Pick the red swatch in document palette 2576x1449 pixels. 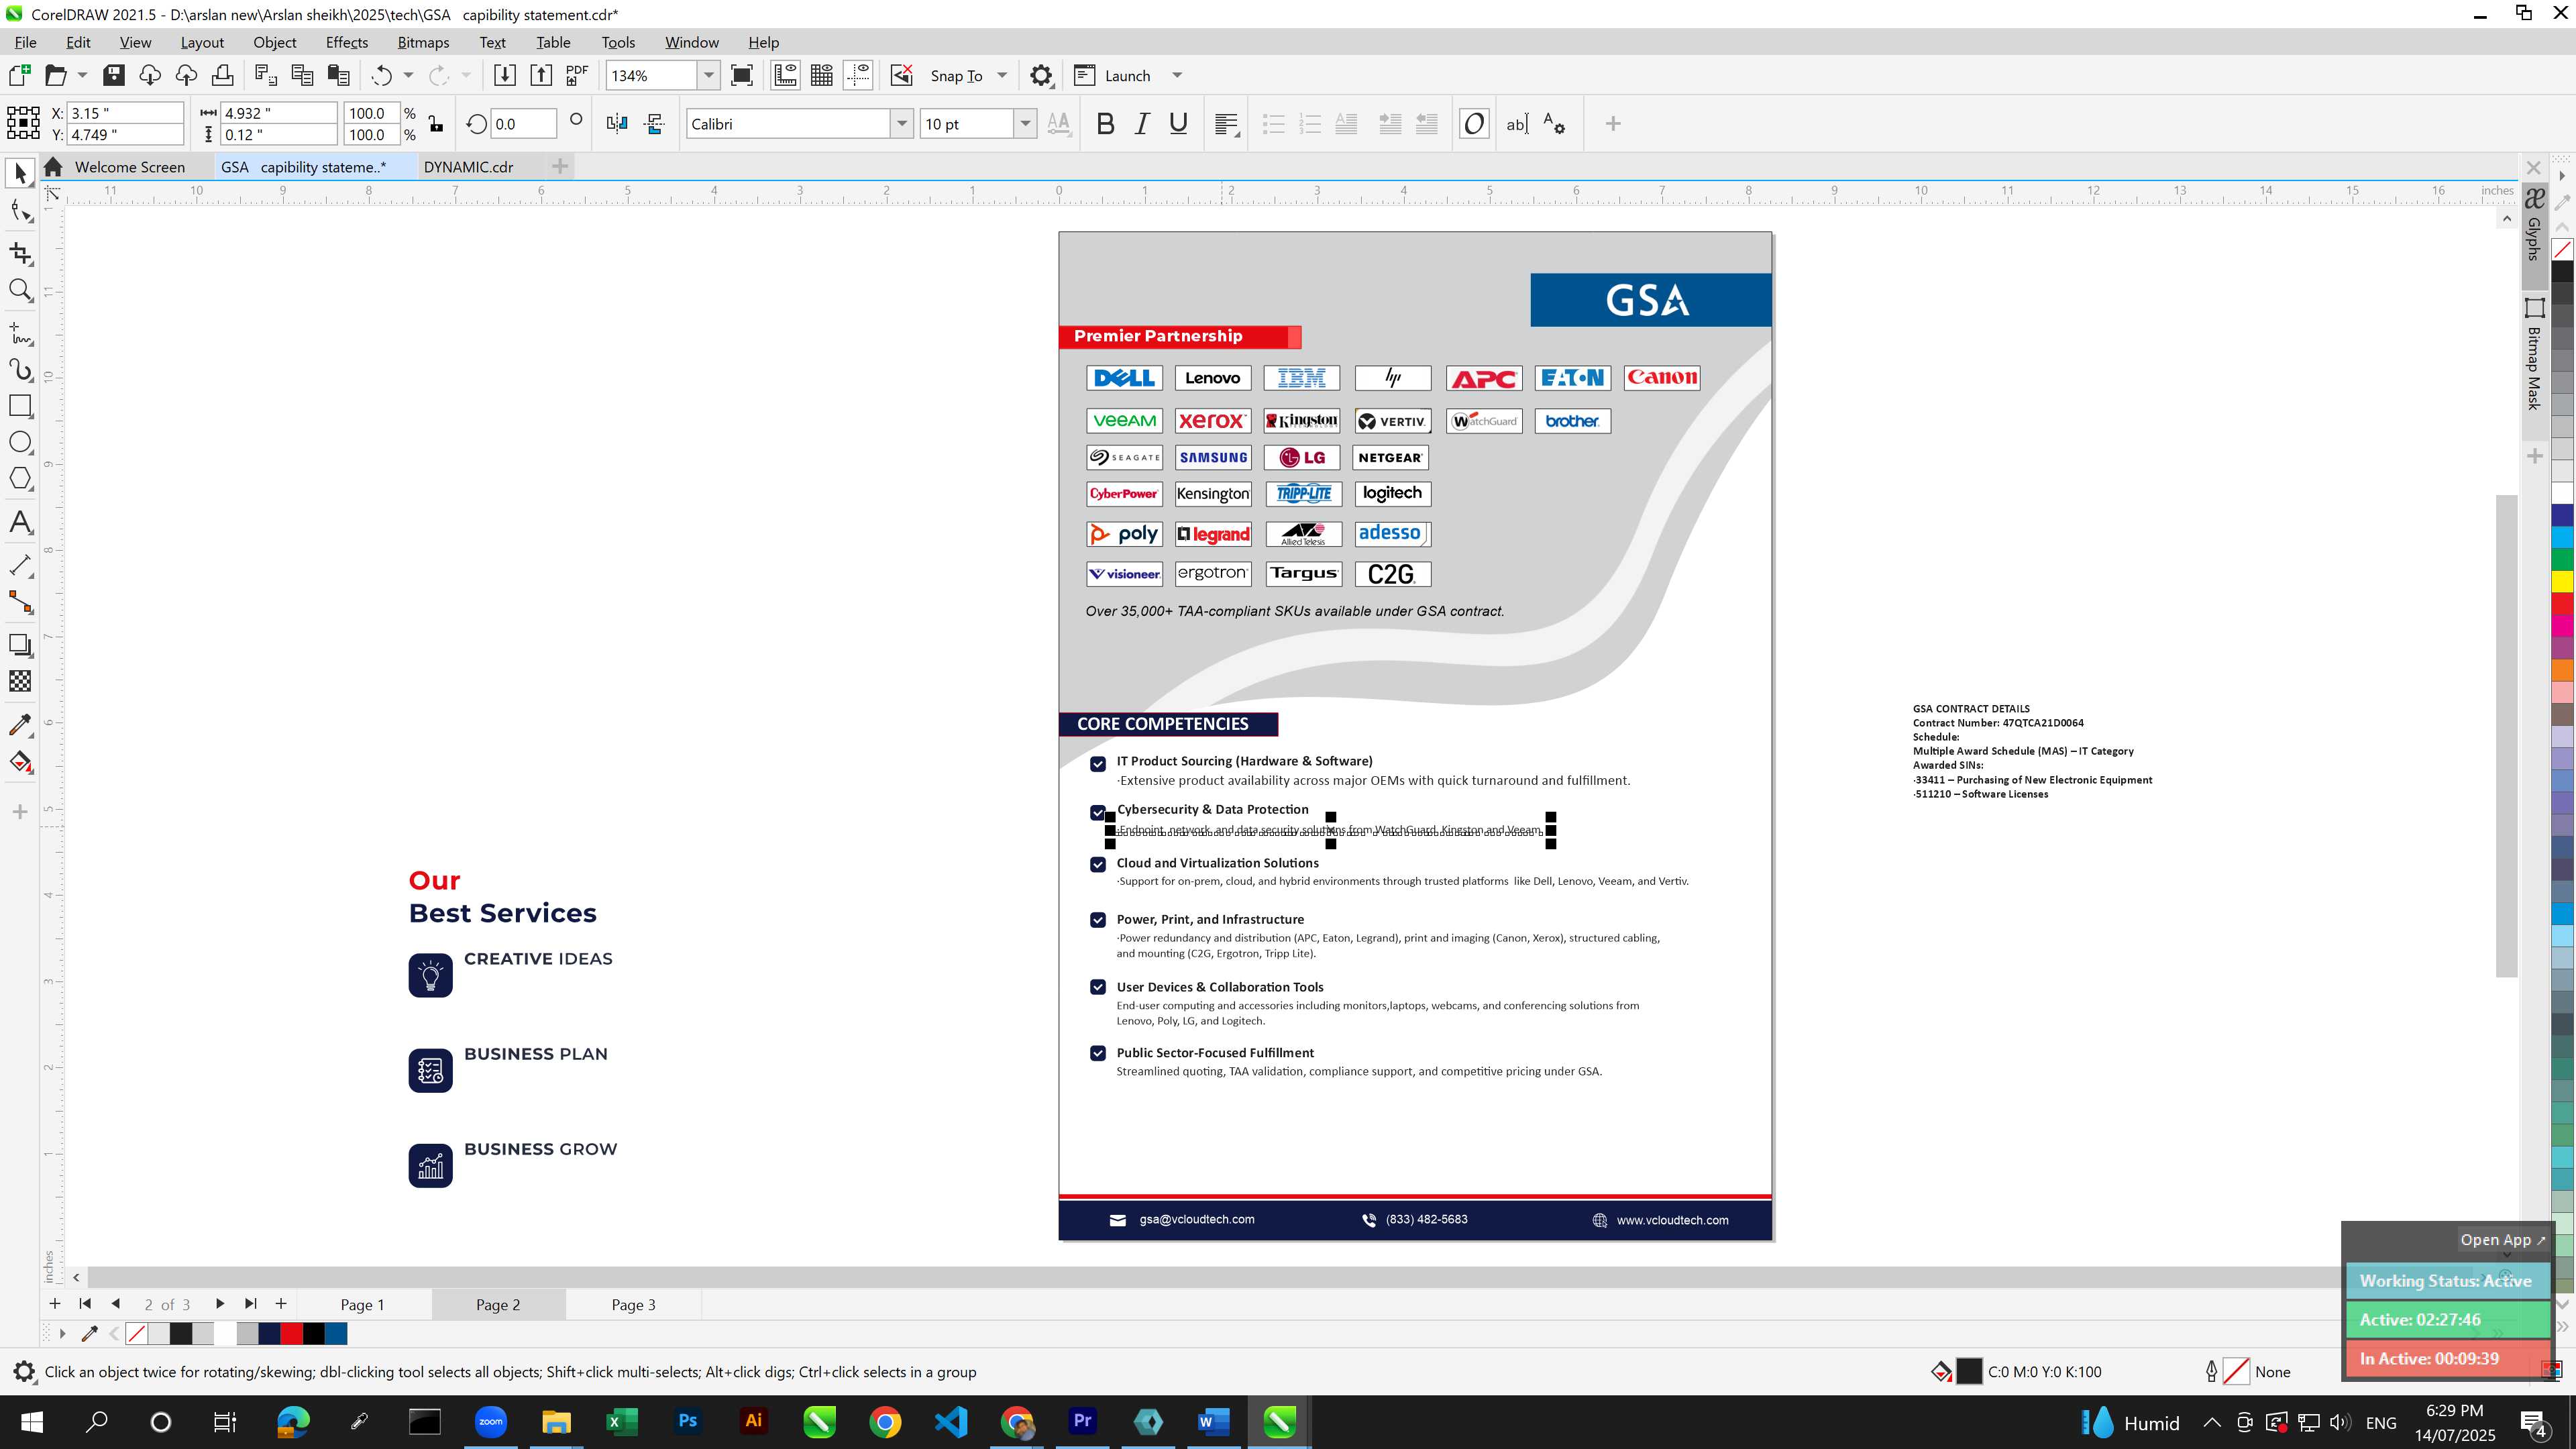point(291,1333)
